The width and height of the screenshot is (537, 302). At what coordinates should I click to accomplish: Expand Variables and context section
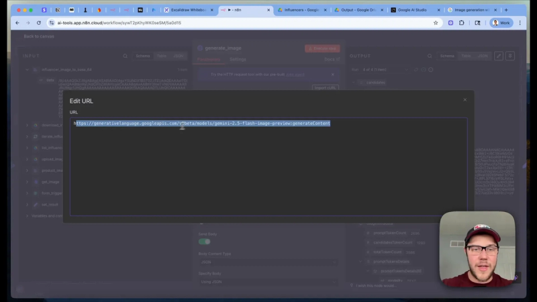point(27,215)
